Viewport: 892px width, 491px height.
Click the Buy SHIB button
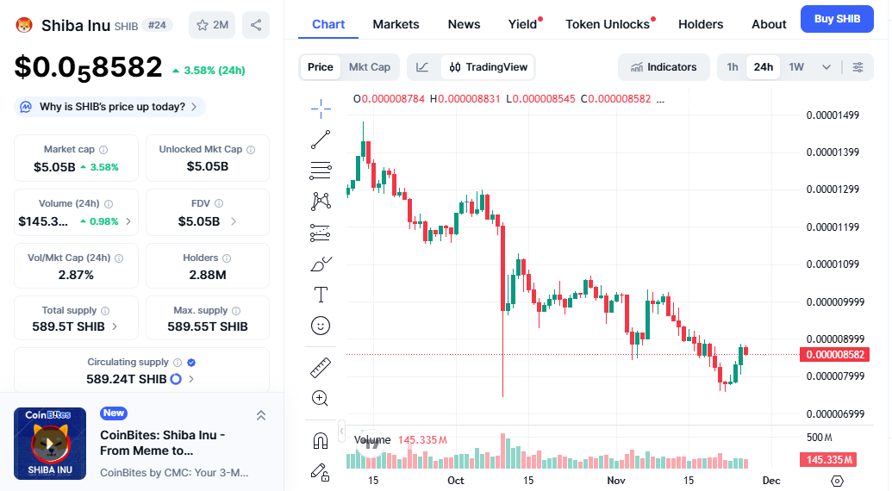tap(836, 19)
